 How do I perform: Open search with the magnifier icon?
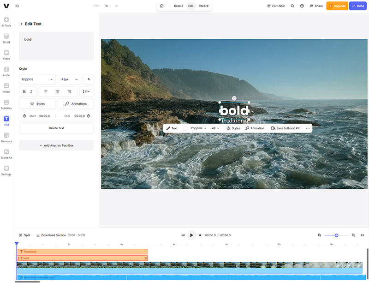(x=292, y=6)
